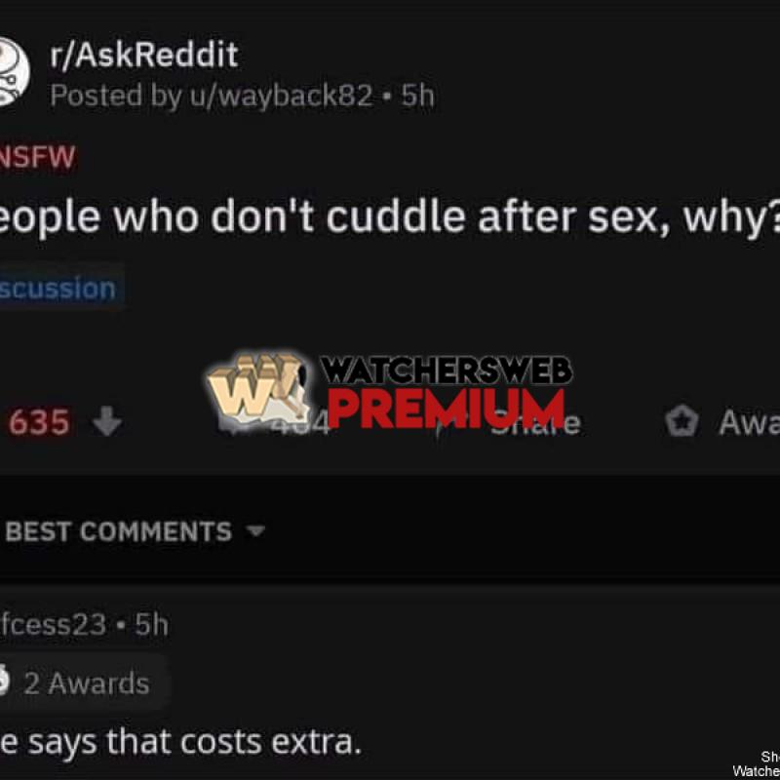Click the arrow next to BEST COMMENTS
Screen dimensions: 780x780
coord(256,531)
